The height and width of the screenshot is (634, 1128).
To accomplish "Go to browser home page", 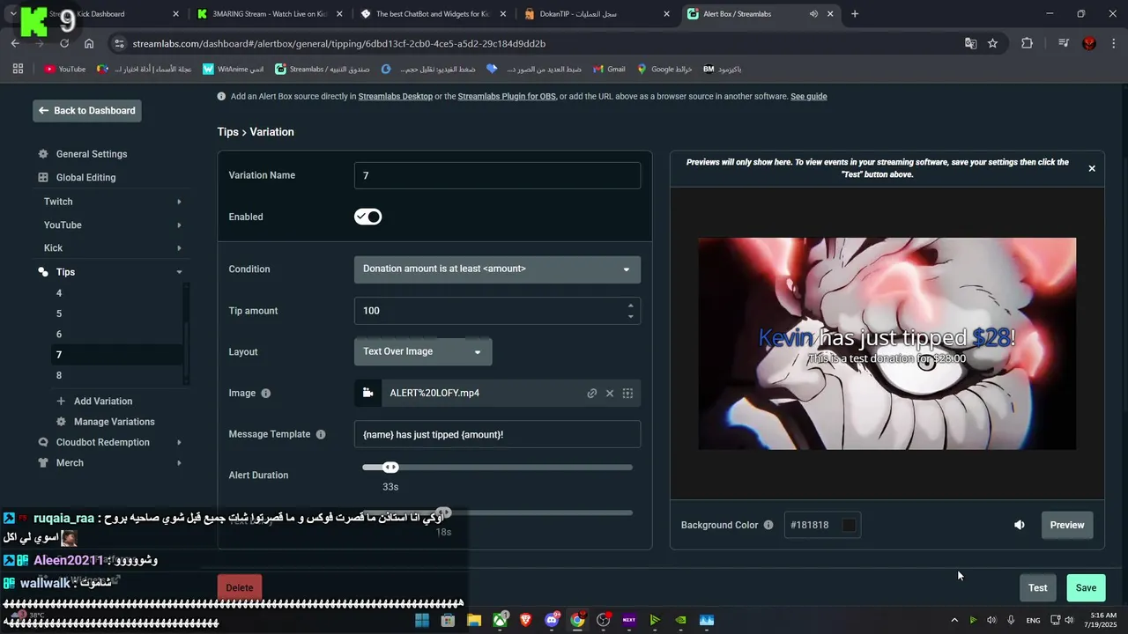I will point(89,43).
